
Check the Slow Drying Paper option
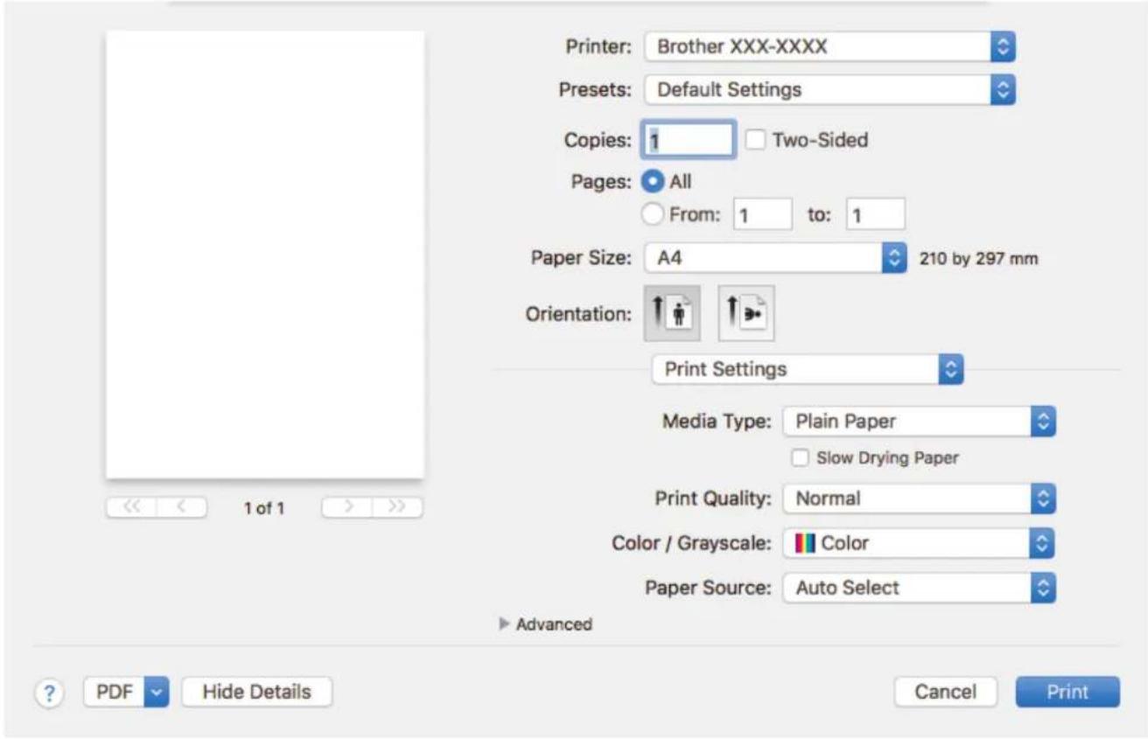coord(798,457)
